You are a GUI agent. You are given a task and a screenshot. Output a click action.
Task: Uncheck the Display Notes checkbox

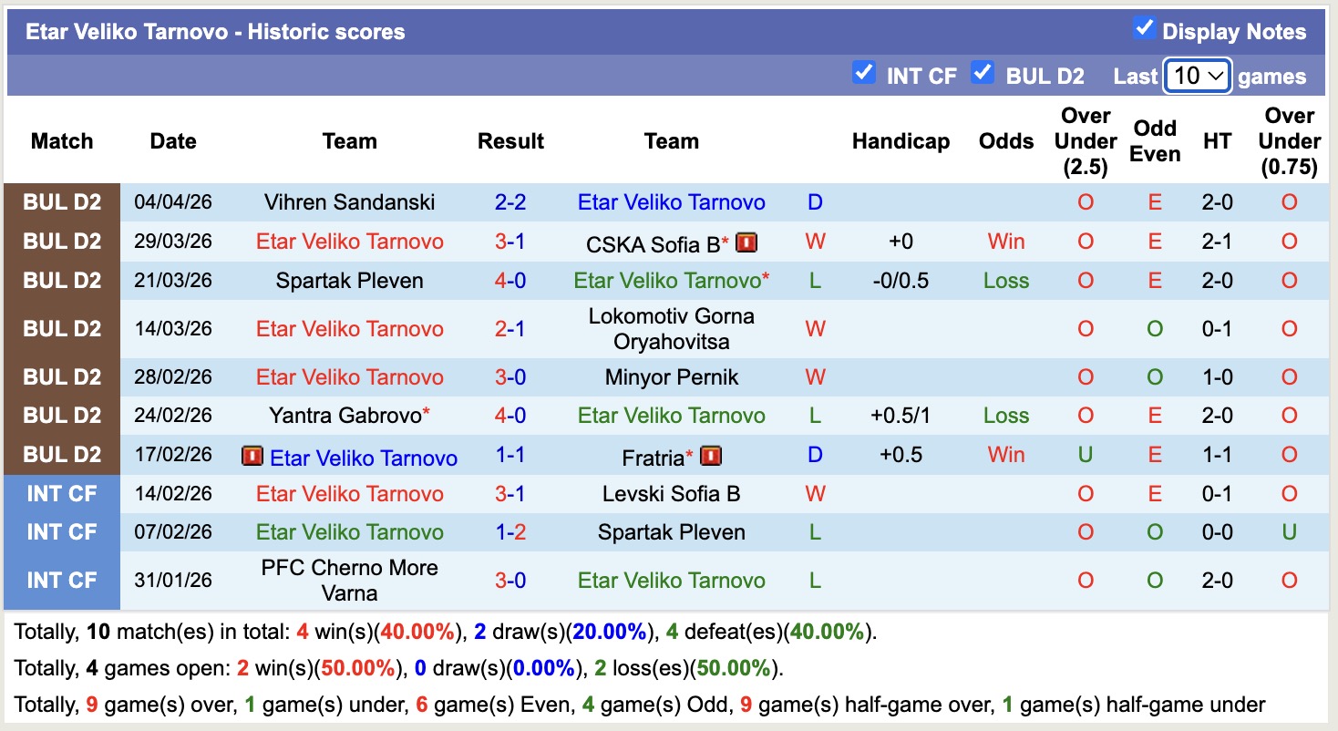(1144, 28)
